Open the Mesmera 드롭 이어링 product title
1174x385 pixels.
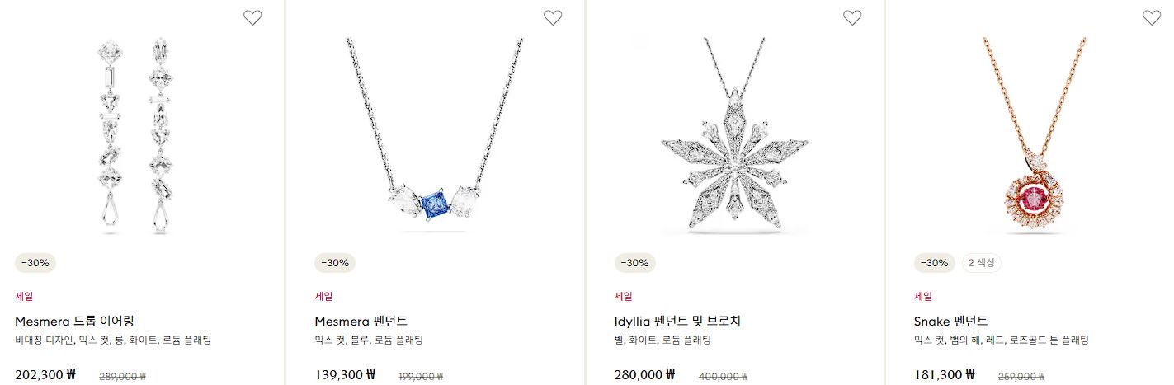pos(74,321)
